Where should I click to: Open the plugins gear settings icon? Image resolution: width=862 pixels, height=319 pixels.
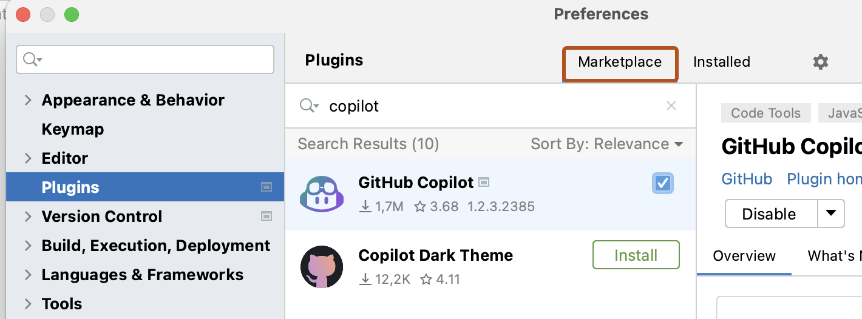(821, 62)
